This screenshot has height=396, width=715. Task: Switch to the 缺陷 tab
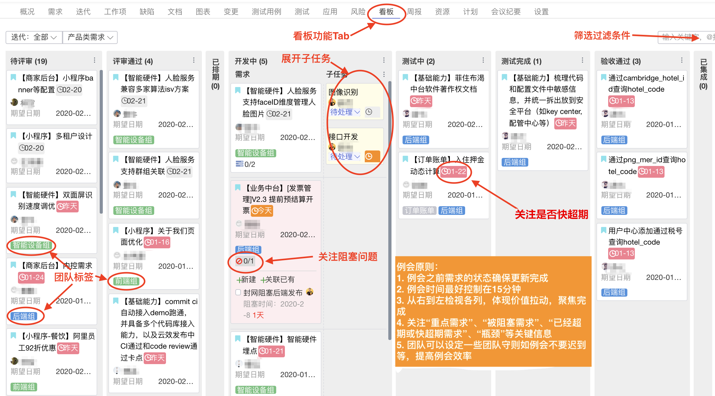tap(147, 12)
